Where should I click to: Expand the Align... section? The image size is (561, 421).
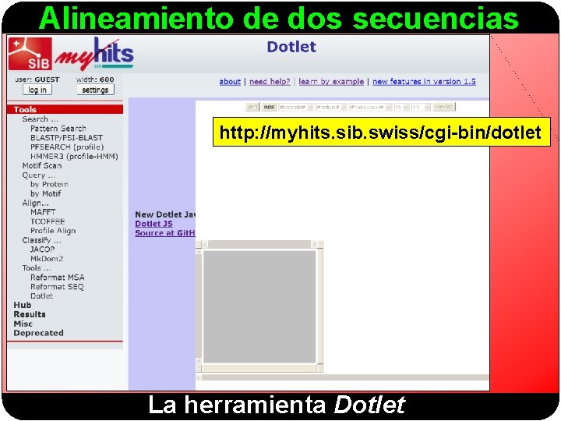(x=35, y=203)
